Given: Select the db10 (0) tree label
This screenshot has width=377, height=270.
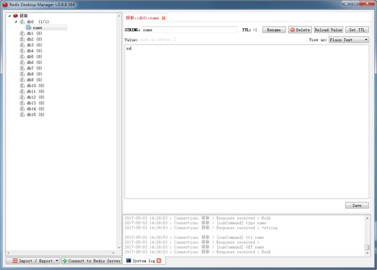Looking at the screenshot, I should pos(35,86).
